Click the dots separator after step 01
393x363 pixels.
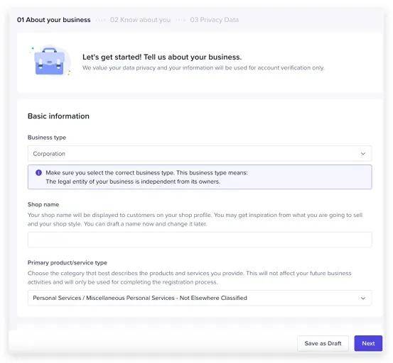[100, 20]
